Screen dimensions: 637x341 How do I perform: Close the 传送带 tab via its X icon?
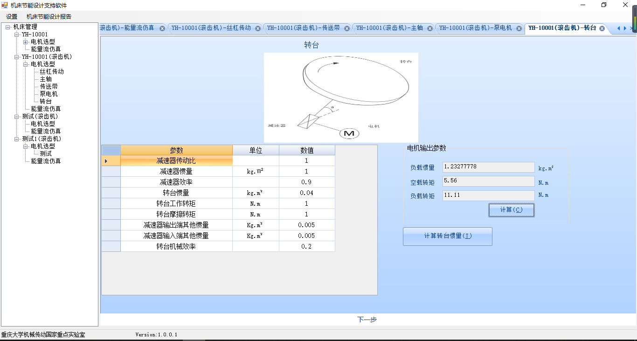click(x=347, y=28)
